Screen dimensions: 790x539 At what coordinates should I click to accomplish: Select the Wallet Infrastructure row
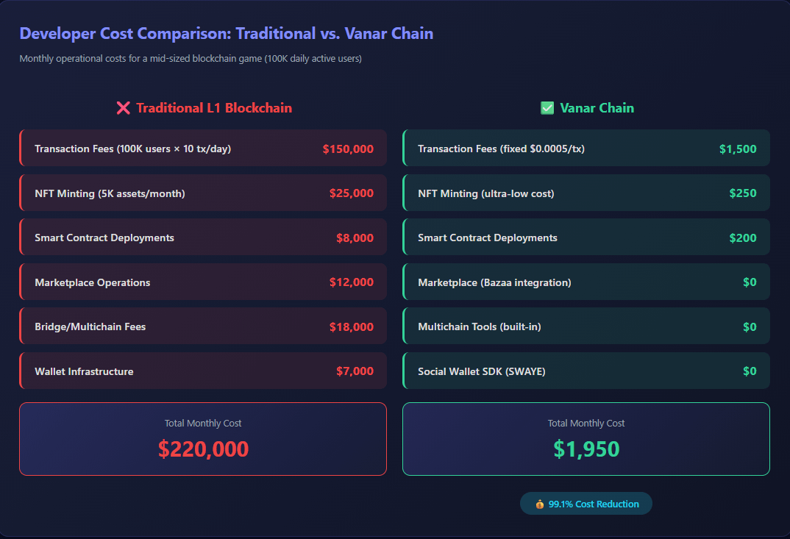[203, 371]
